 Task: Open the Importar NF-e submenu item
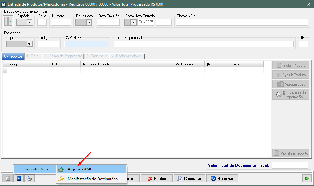[x=36, y=169]
